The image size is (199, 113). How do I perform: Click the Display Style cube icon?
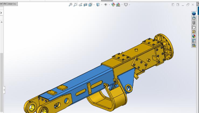[x=98, y=5]
